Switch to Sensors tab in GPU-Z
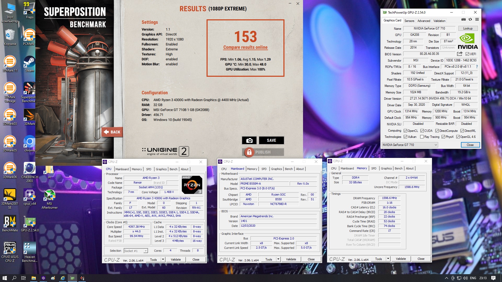The height and width of the screenshot is (282, 502). point(409,21)
